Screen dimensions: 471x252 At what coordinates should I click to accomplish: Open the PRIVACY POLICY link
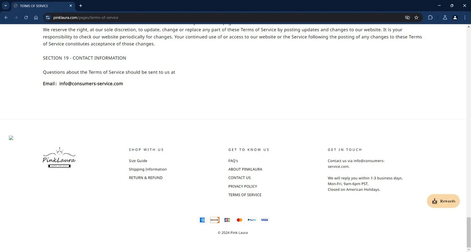tap(243, 186)
